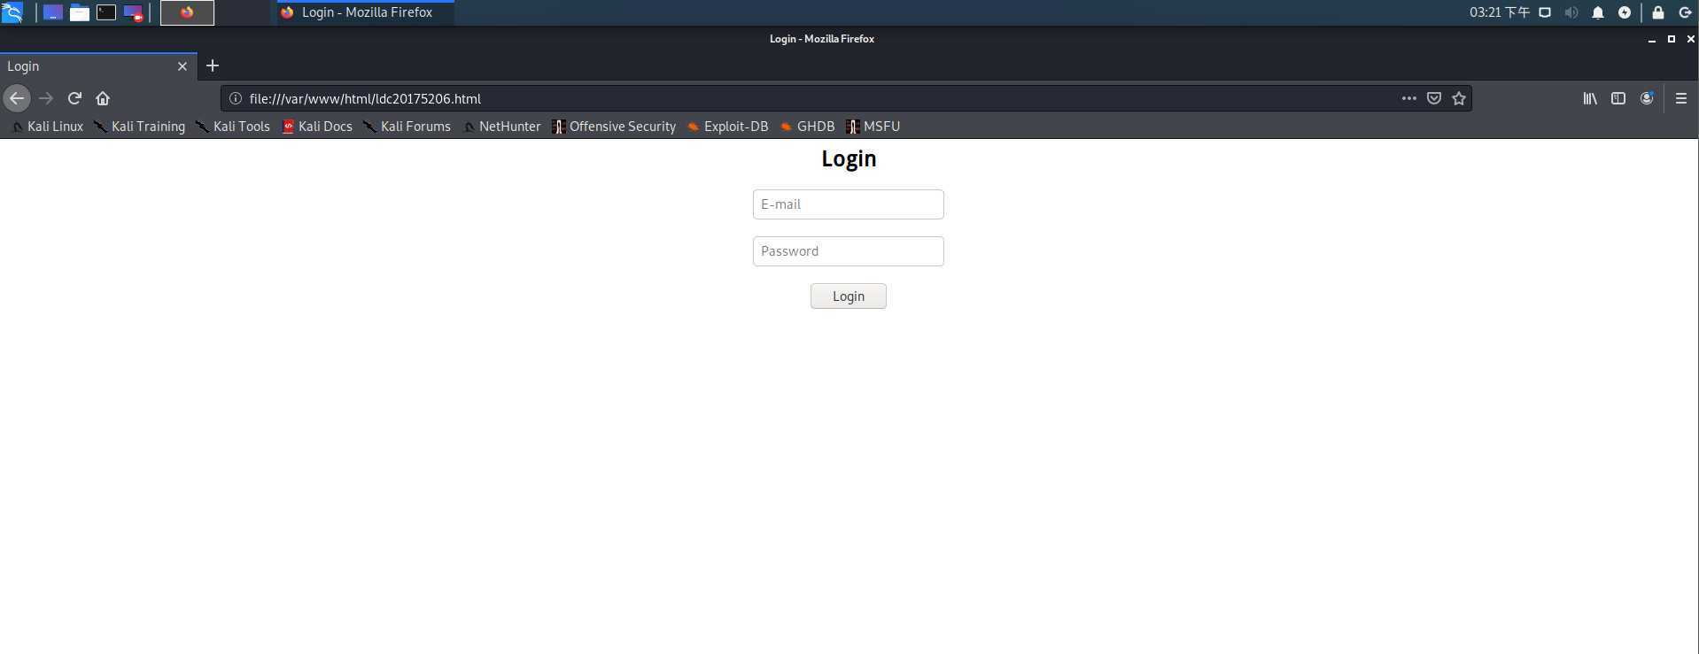The height and width of the screenshot is (654, 1699).
Task: Reload the current page
Action: [x=74, y=98]
